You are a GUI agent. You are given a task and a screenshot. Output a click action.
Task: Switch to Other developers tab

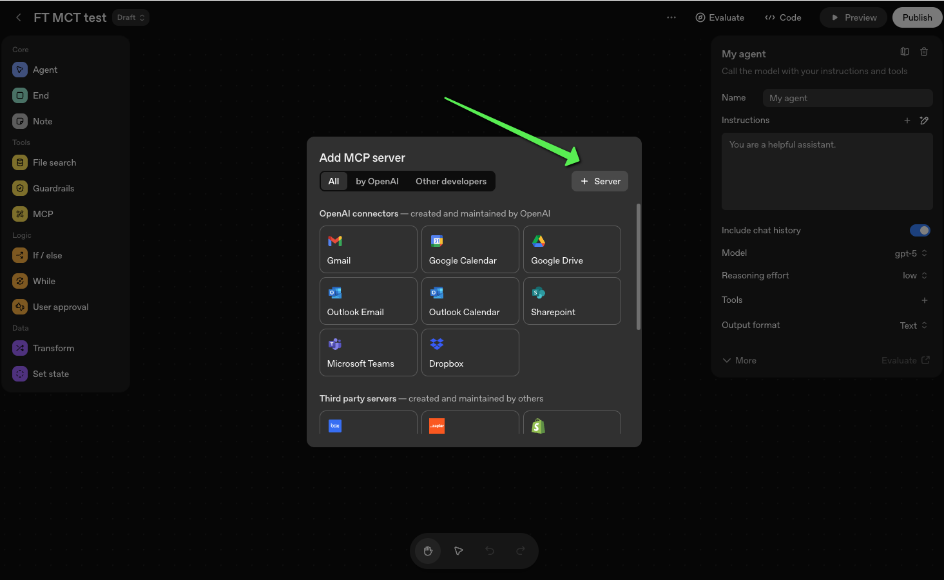(x=450, y=182)
